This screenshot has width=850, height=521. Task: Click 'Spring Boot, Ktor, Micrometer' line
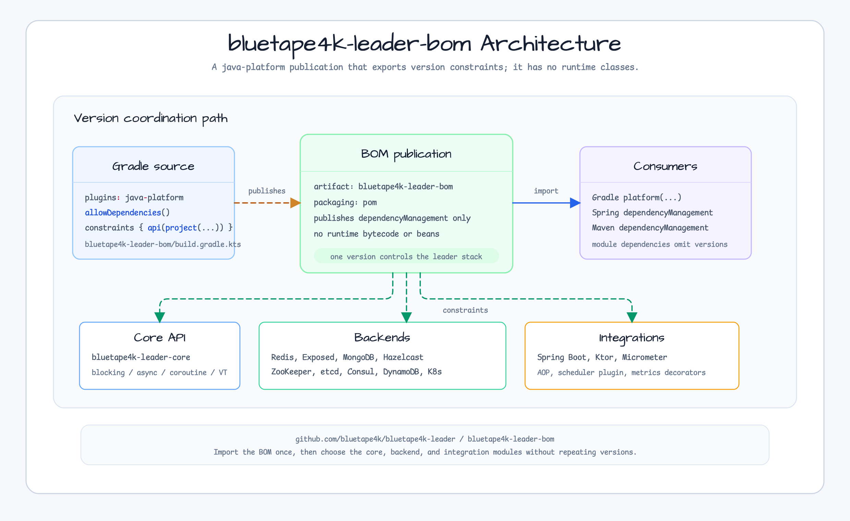[602, 357]
